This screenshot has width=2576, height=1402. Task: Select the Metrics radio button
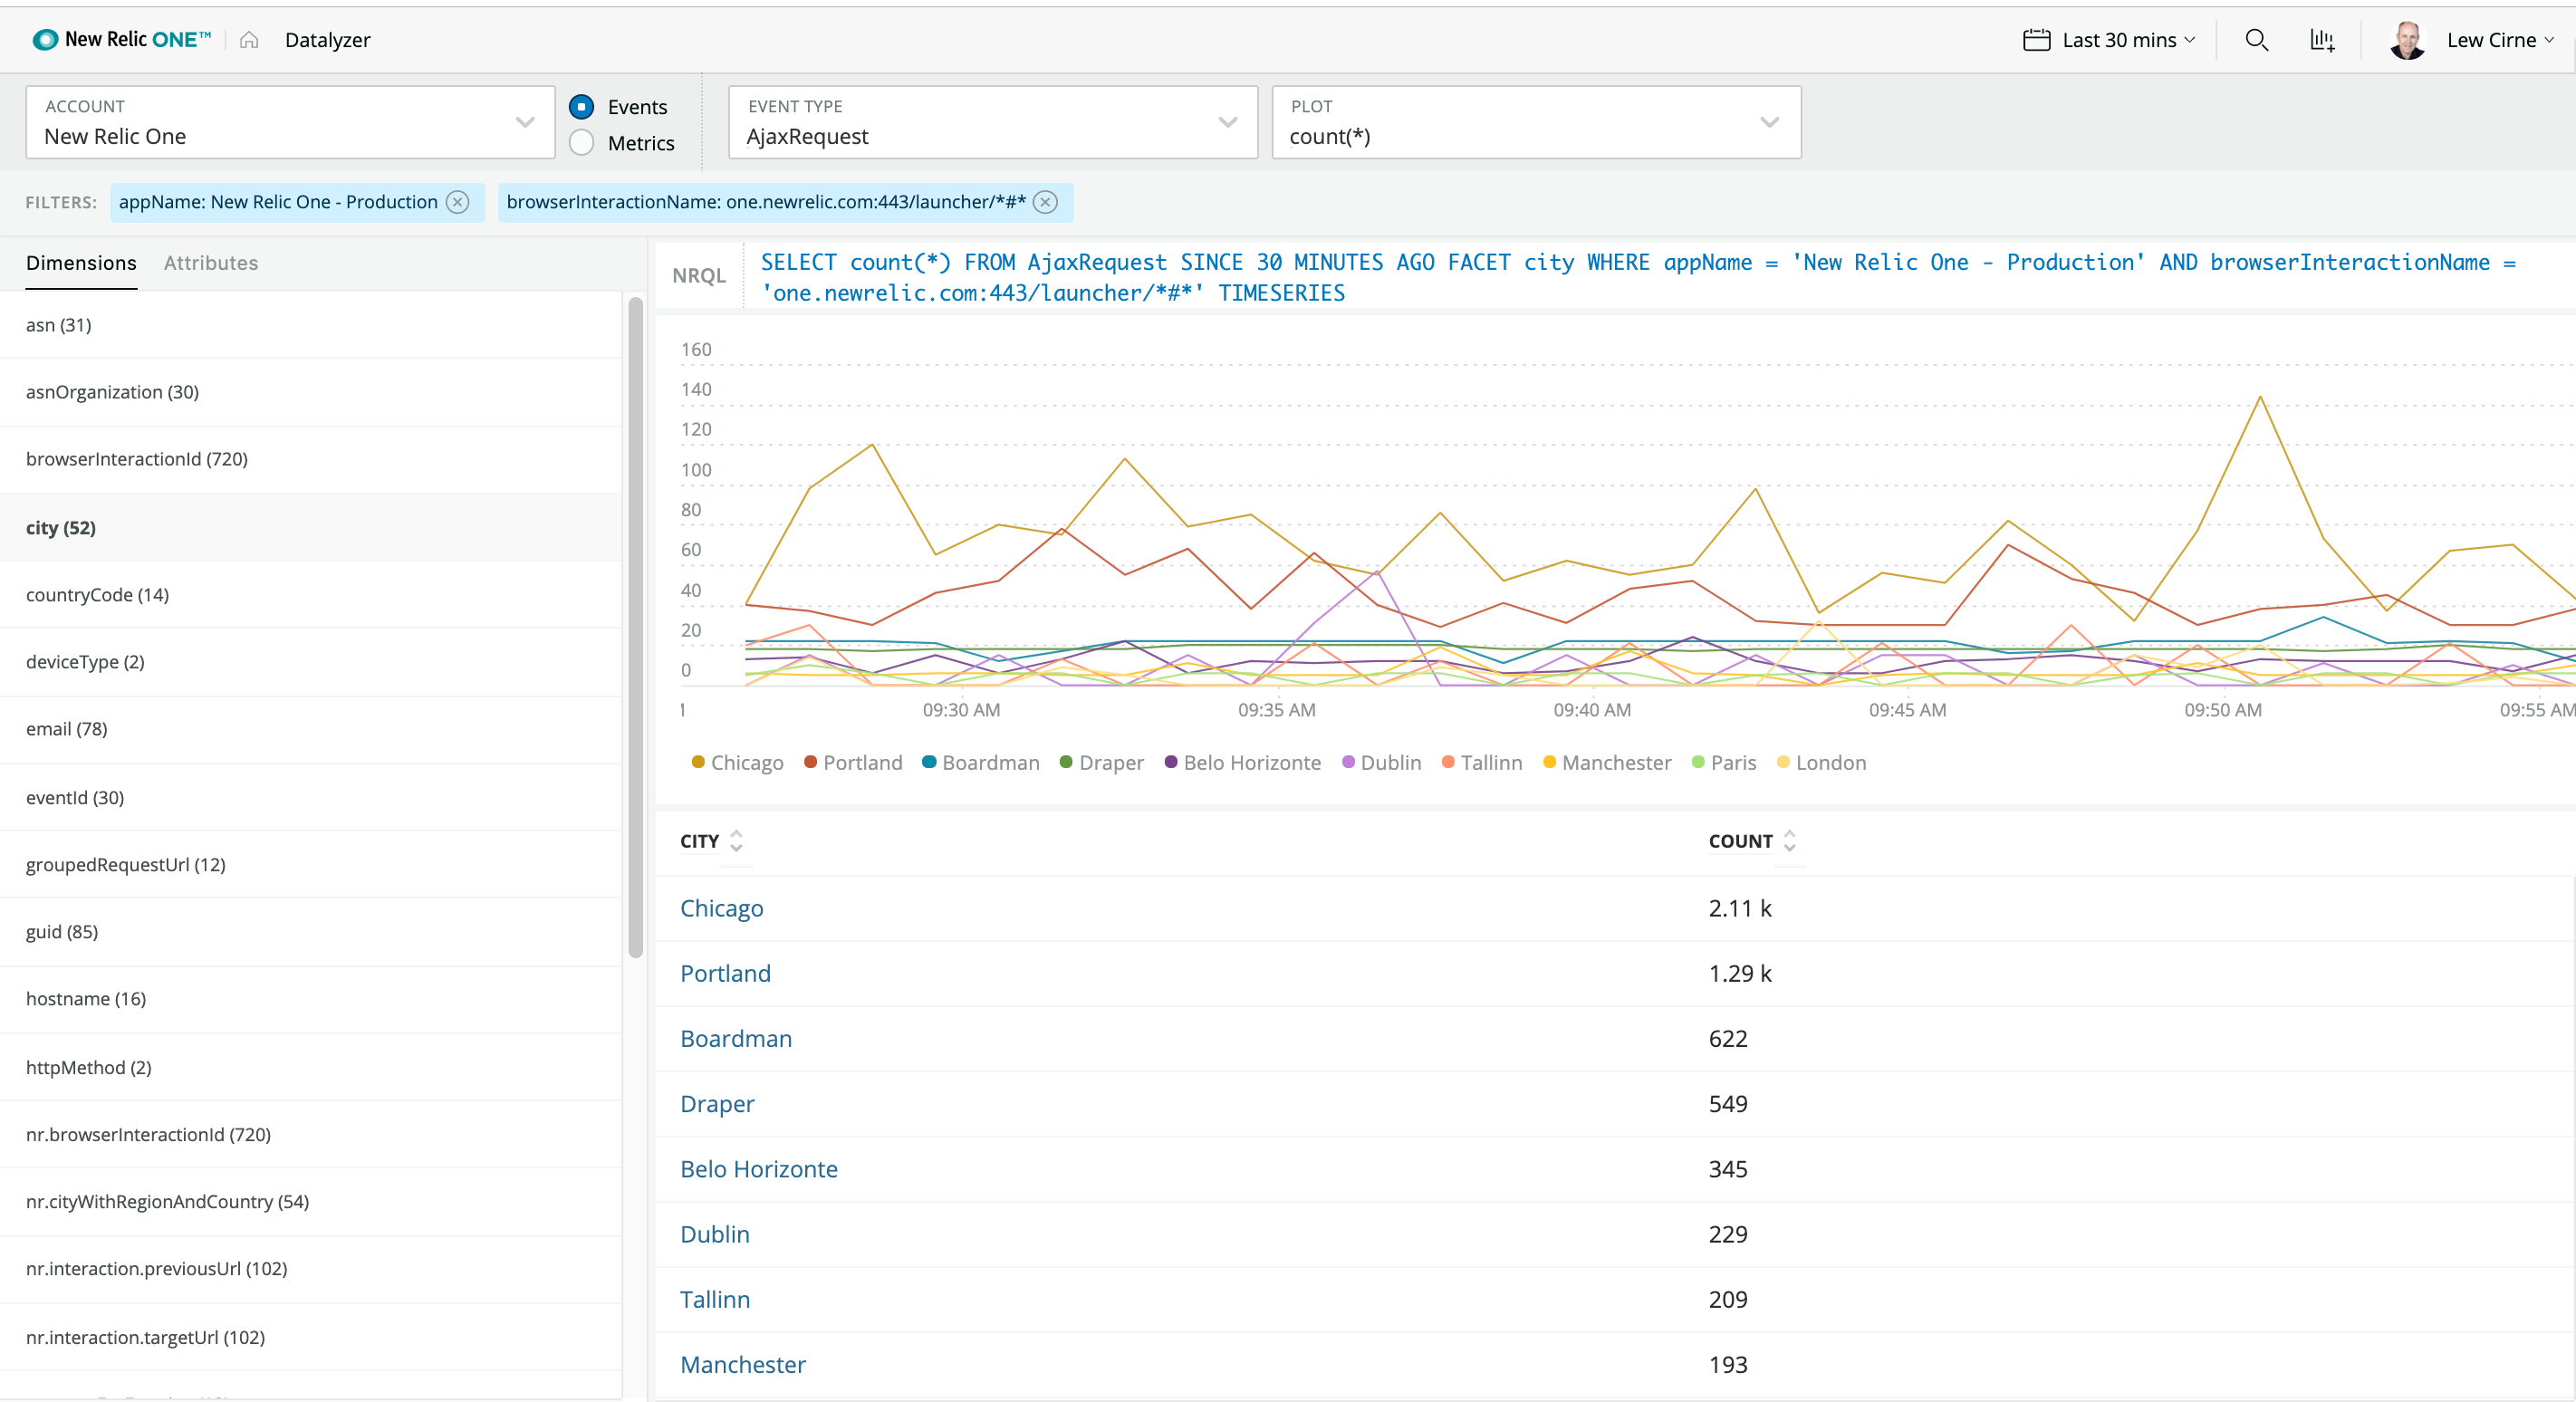(582, 143)
